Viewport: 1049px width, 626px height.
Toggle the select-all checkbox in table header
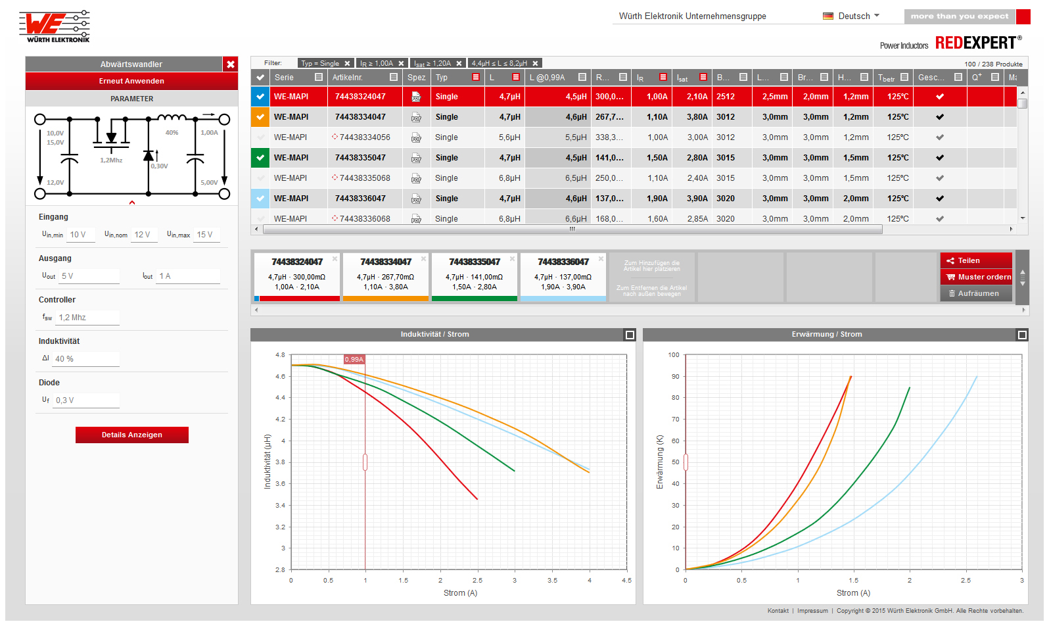click(260, 78)
